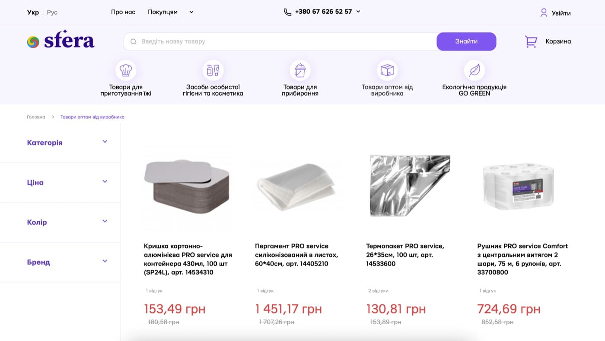Open the Про нас page
The width and height of the screenshot is (605, 341).
pos(123,12)
